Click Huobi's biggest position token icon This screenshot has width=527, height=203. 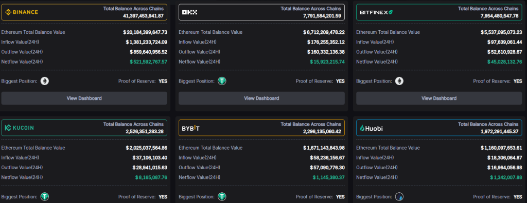pos(399,197)
